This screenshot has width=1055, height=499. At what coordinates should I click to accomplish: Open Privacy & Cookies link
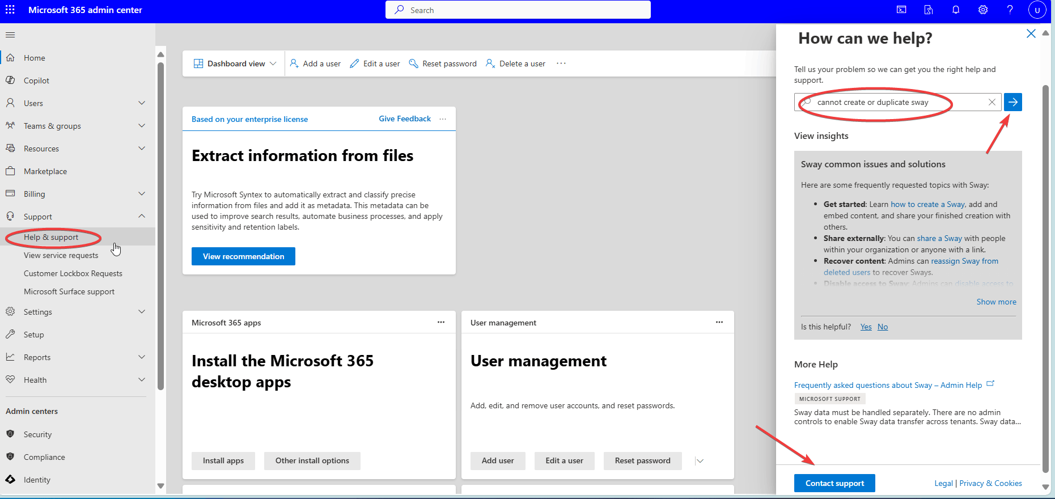[990, 483]
